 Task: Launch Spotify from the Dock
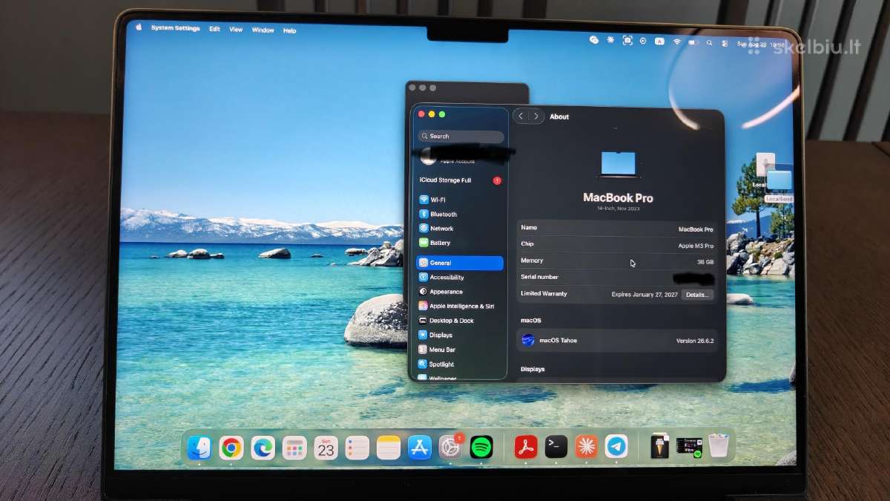(x=481, y=447)
